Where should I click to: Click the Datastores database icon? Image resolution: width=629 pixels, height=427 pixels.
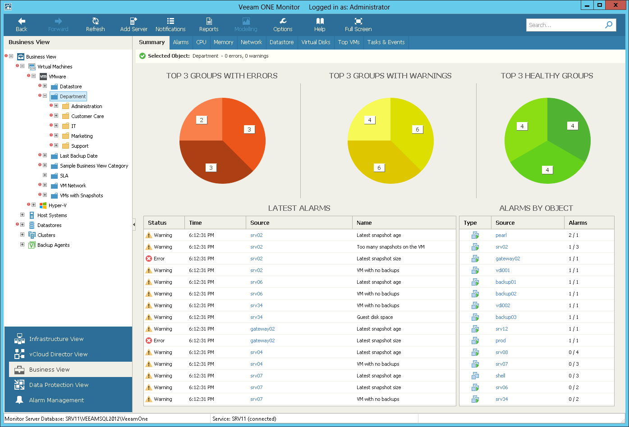click(32, 225)
